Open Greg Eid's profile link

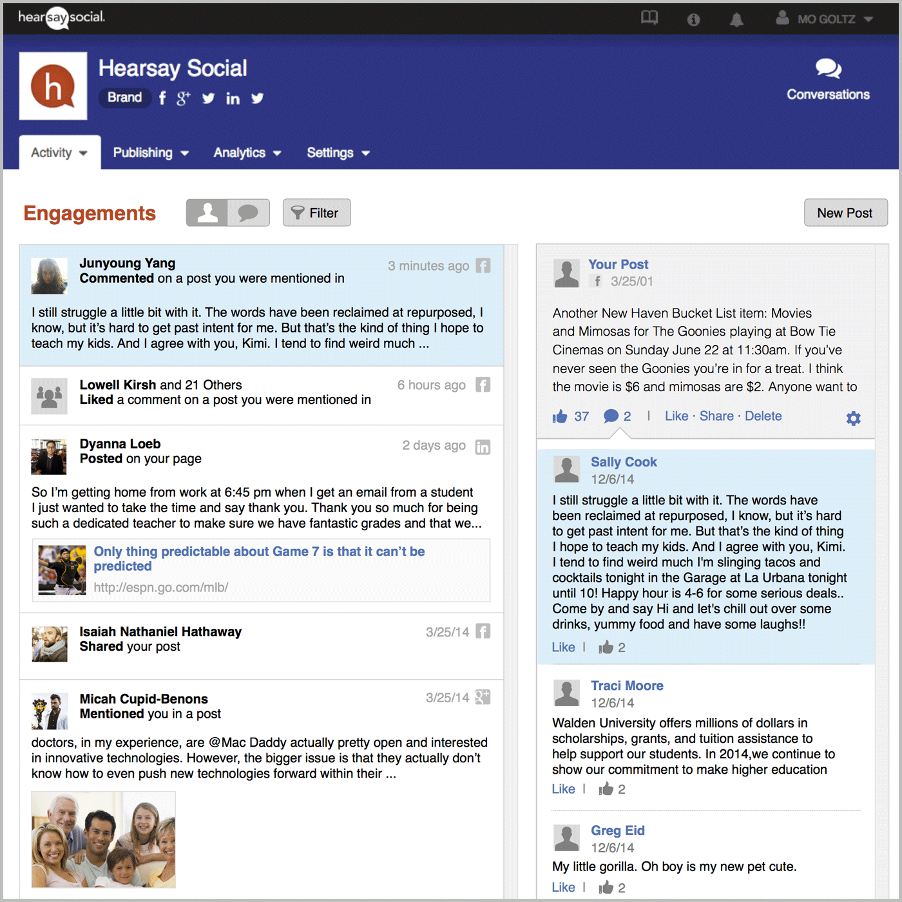618,830
